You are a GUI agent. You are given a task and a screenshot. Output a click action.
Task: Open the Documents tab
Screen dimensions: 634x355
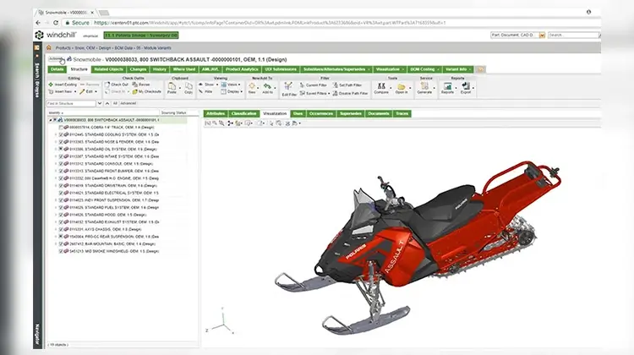pyautogui.click(x=379, y=113)
